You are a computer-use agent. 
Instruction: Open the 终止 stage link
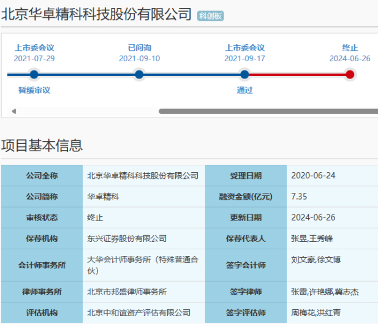coord(350,48)
